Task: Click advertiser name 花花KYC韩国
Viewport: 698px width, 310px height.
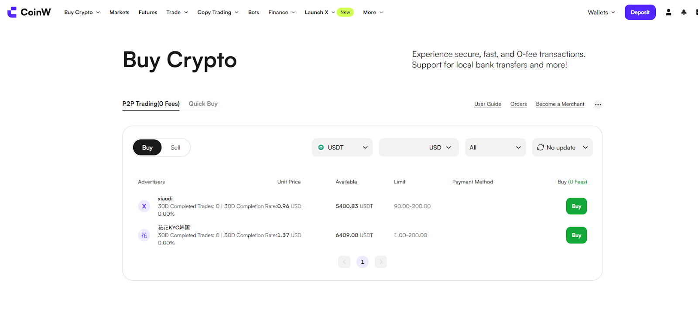Action: click(174, 227)
